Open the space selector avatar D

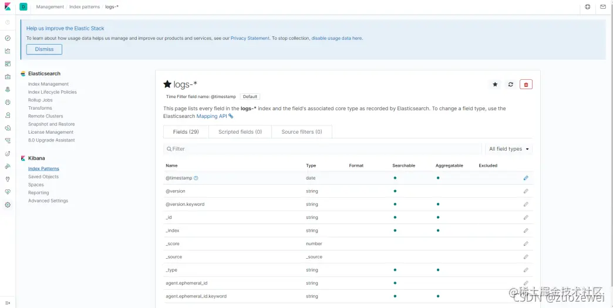(23, 6)
